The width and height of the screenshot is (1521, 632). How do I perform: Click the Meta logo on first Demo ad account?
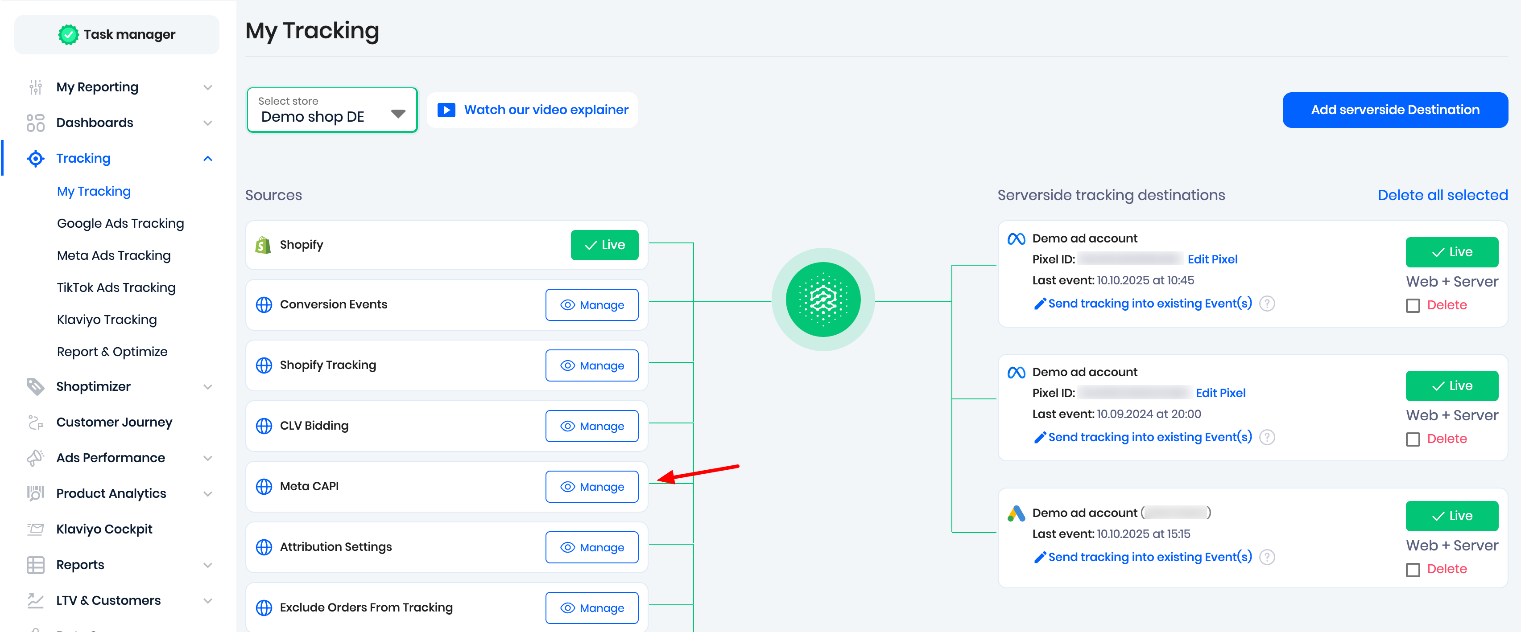pos(1016,239)
